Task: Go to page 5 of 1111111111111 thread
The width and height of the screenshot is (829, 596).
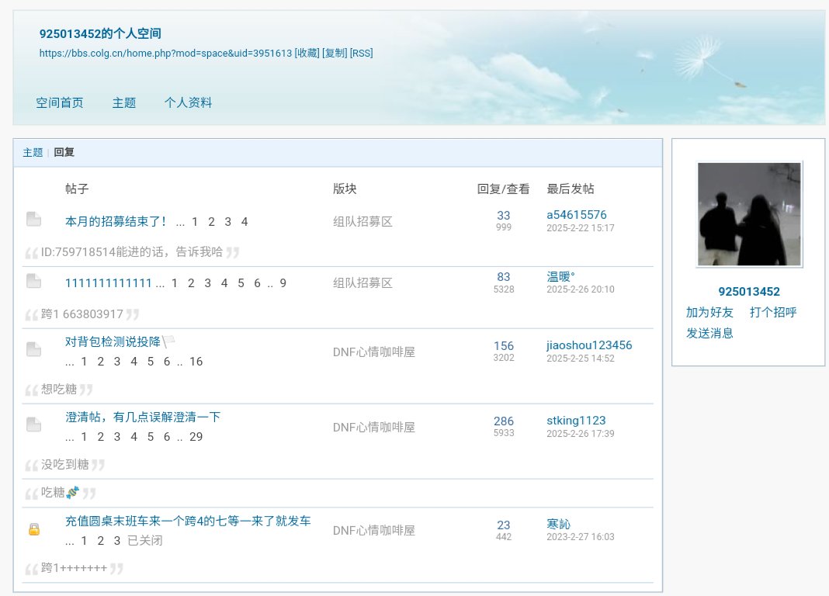Action: tap(241, 283)
